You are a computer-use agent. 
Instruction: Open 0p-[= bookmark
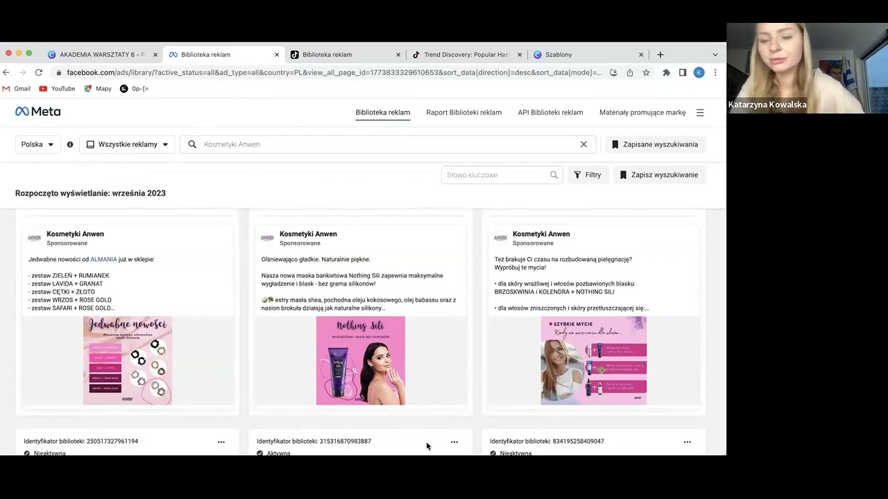pyautogui.click(x=135, y=89)
